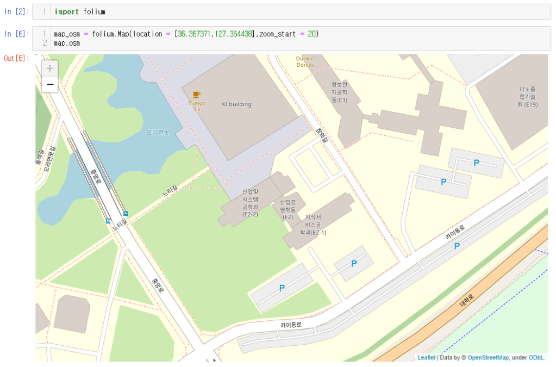Click into the import folium code cell
Screen dimensions: 556x367
point(299,11)
